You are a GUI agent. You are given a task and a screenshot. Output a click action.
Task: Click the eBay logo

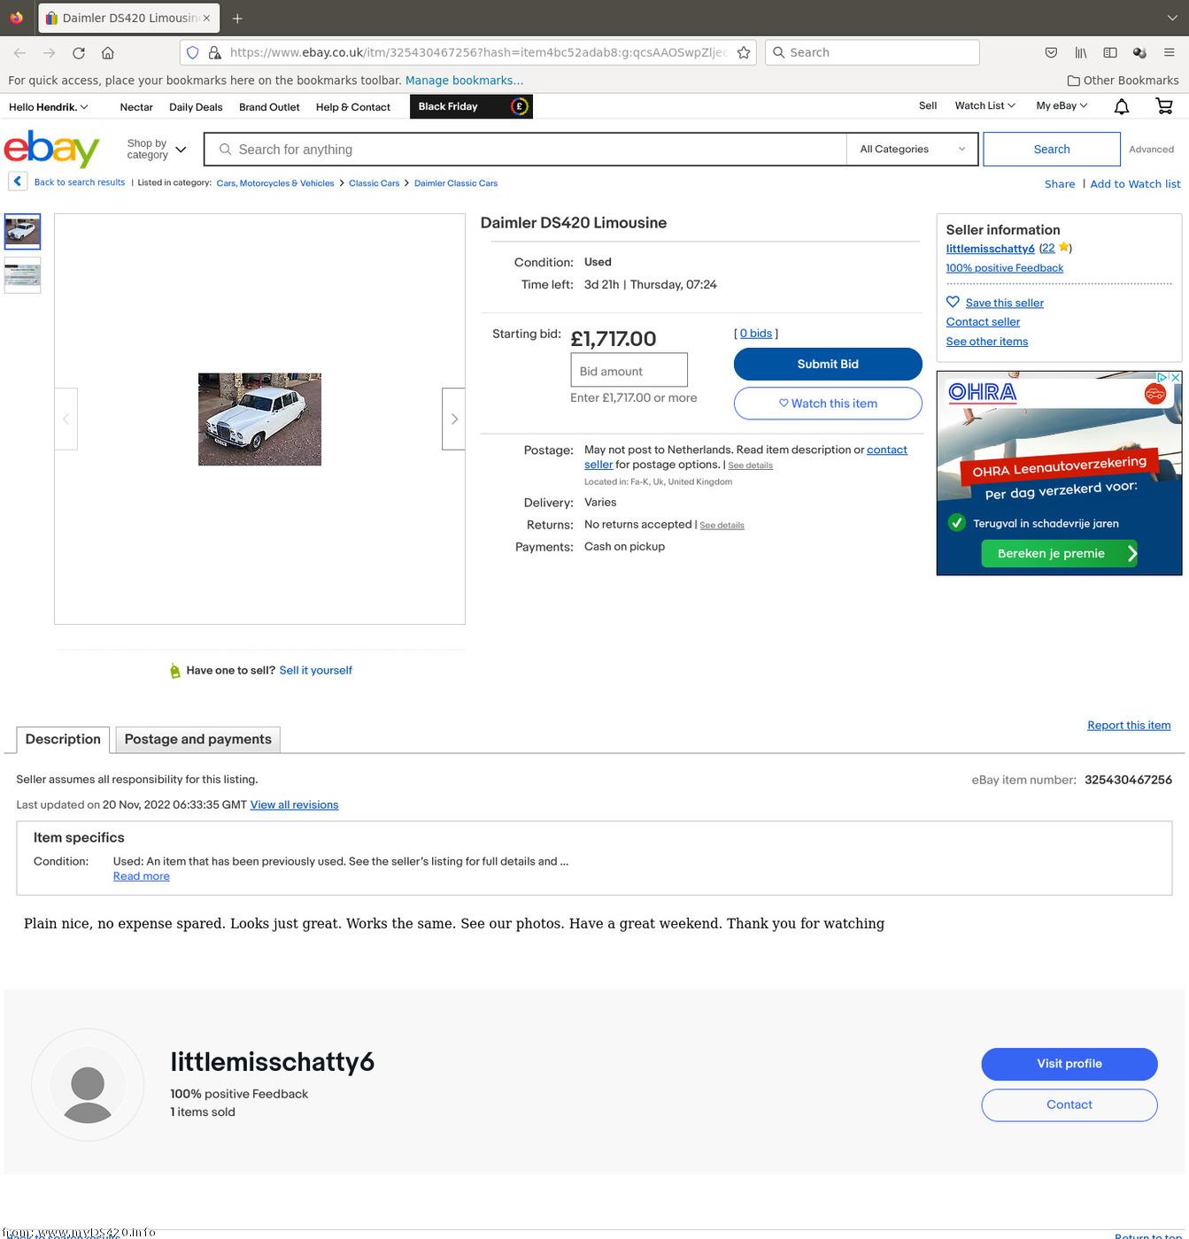pos(51,149)
